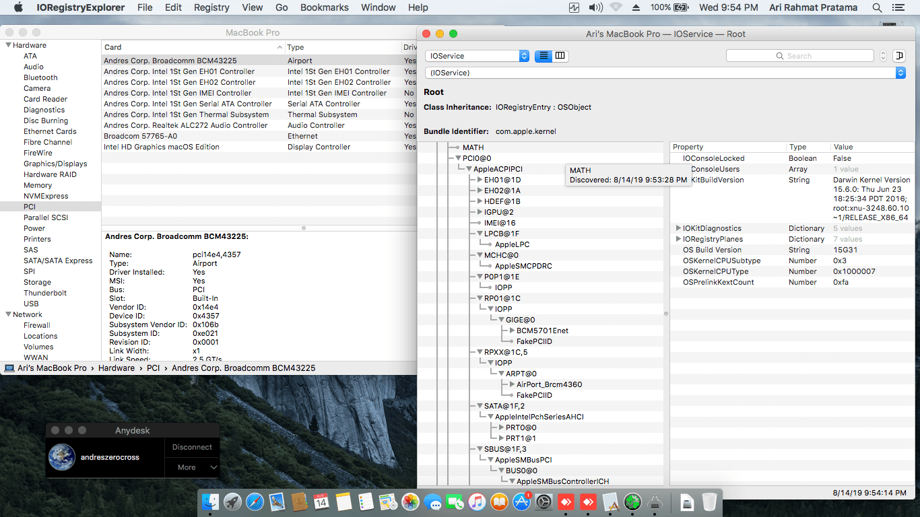Click the Wi-Fi status menu bar icon
Image resolution: width=920 pixels, height=517 pixels.
point(616,7)
